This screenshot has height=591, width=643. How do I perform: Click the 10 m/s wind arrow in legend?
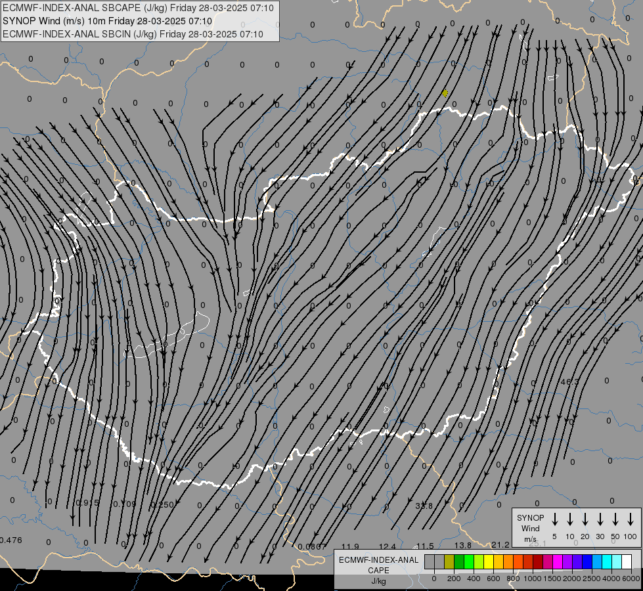[x=569, y=519]
